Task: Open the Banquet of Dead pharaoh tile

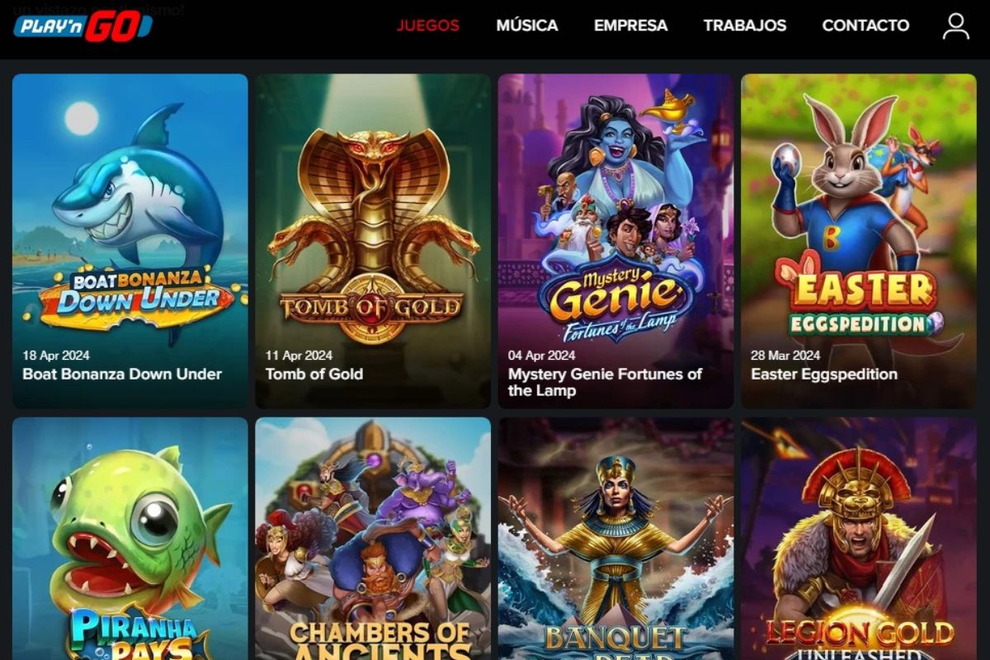Action: point(615,539)
